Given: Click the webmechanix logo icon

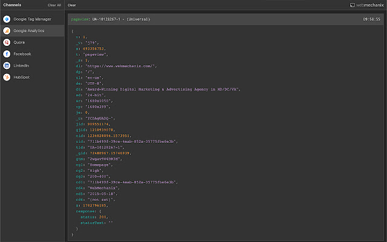Looking at the screenshot, I should (x=353, y=5).
